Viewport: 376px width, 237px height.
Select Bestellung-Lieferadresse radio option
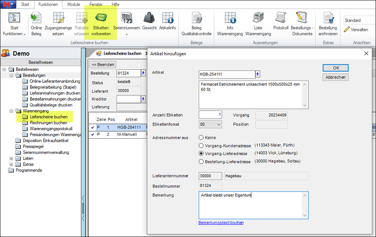pos(202,161)
